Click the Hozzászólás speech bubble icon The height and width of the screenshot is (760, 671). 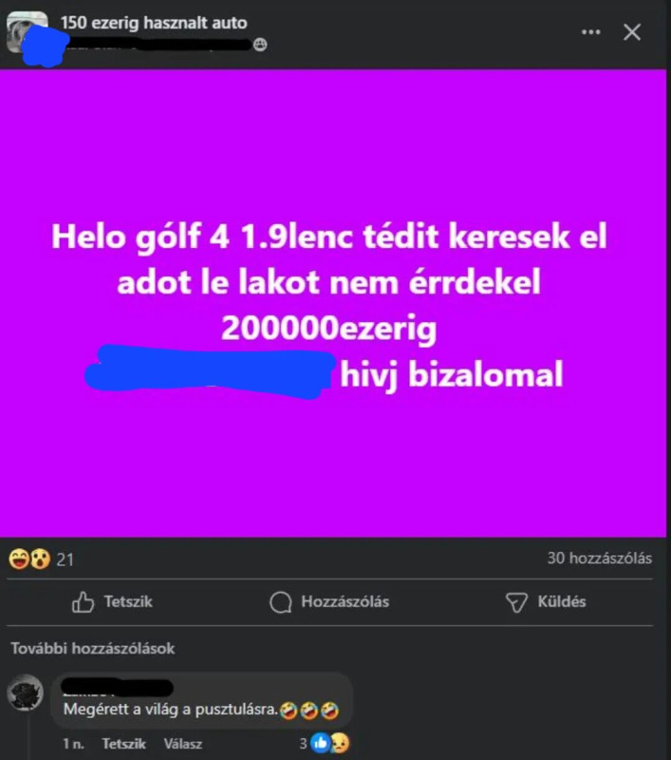point(281,602)
